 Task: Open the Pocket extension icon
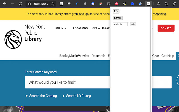click(x=109, y=4)
